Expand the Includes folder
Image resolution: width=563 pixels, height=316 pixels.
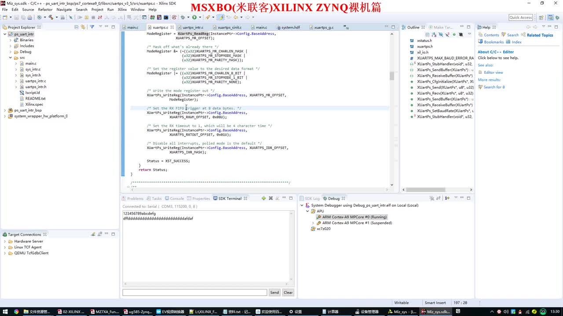point(11,46)
